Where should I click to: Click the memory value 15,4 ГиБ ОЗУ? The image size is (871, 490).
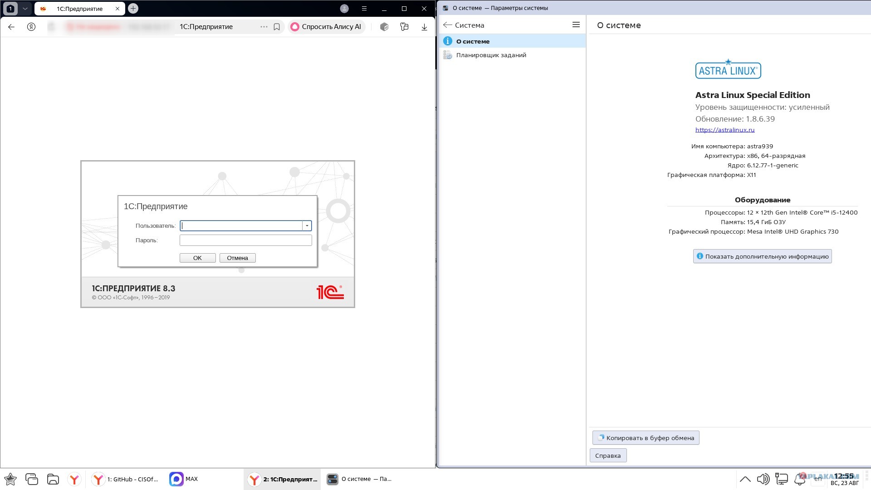point(766,222)
